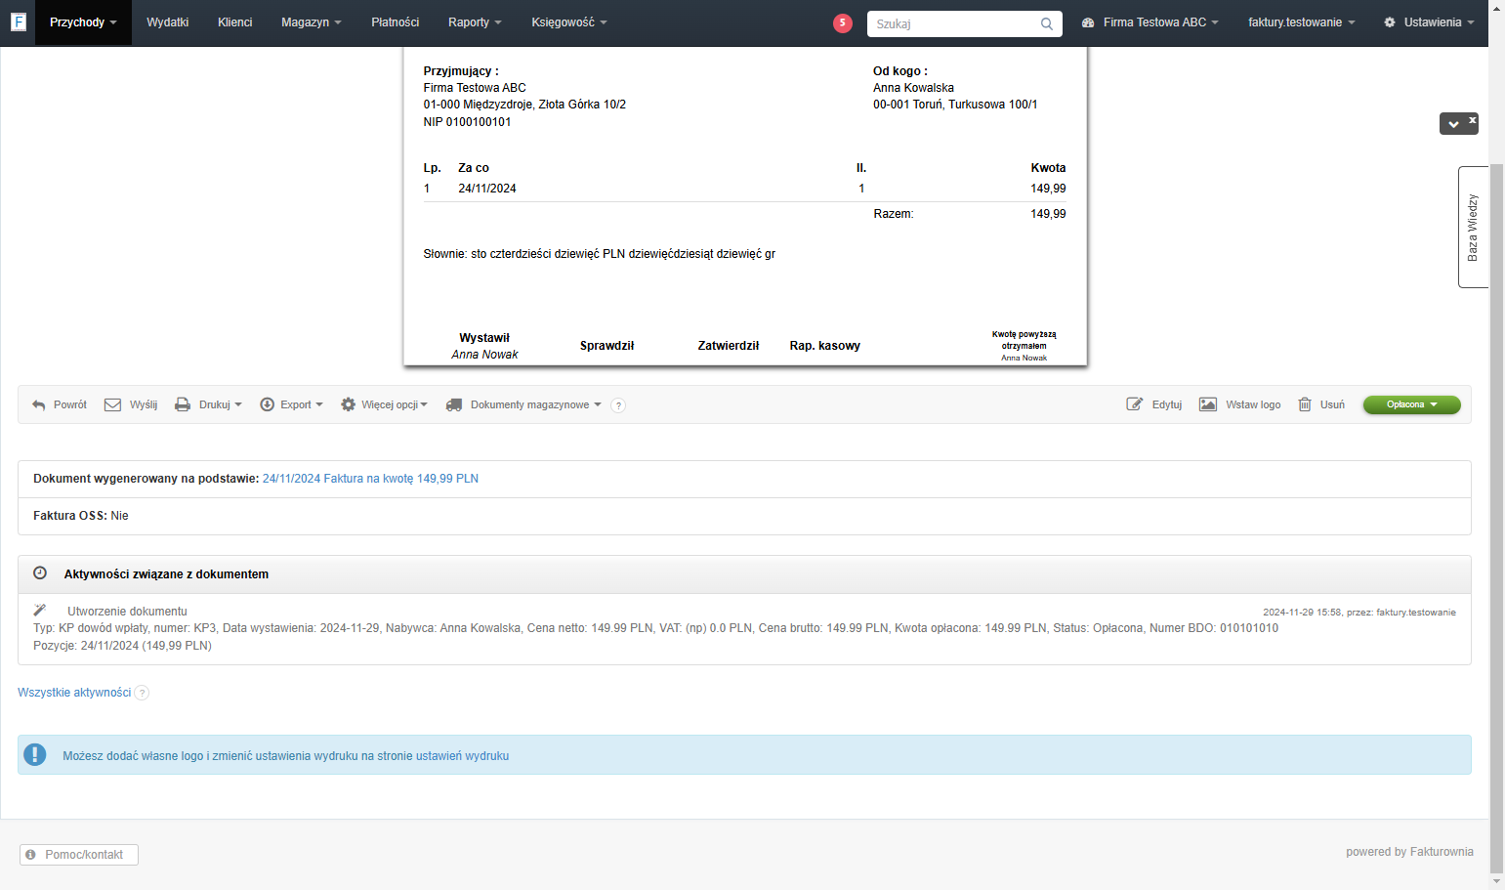This screenshot has width=1505, height=890.
Task: Open the Firma Testowa ABC company dropdown
Action: pyautogui.click(x=1150, y=22)
